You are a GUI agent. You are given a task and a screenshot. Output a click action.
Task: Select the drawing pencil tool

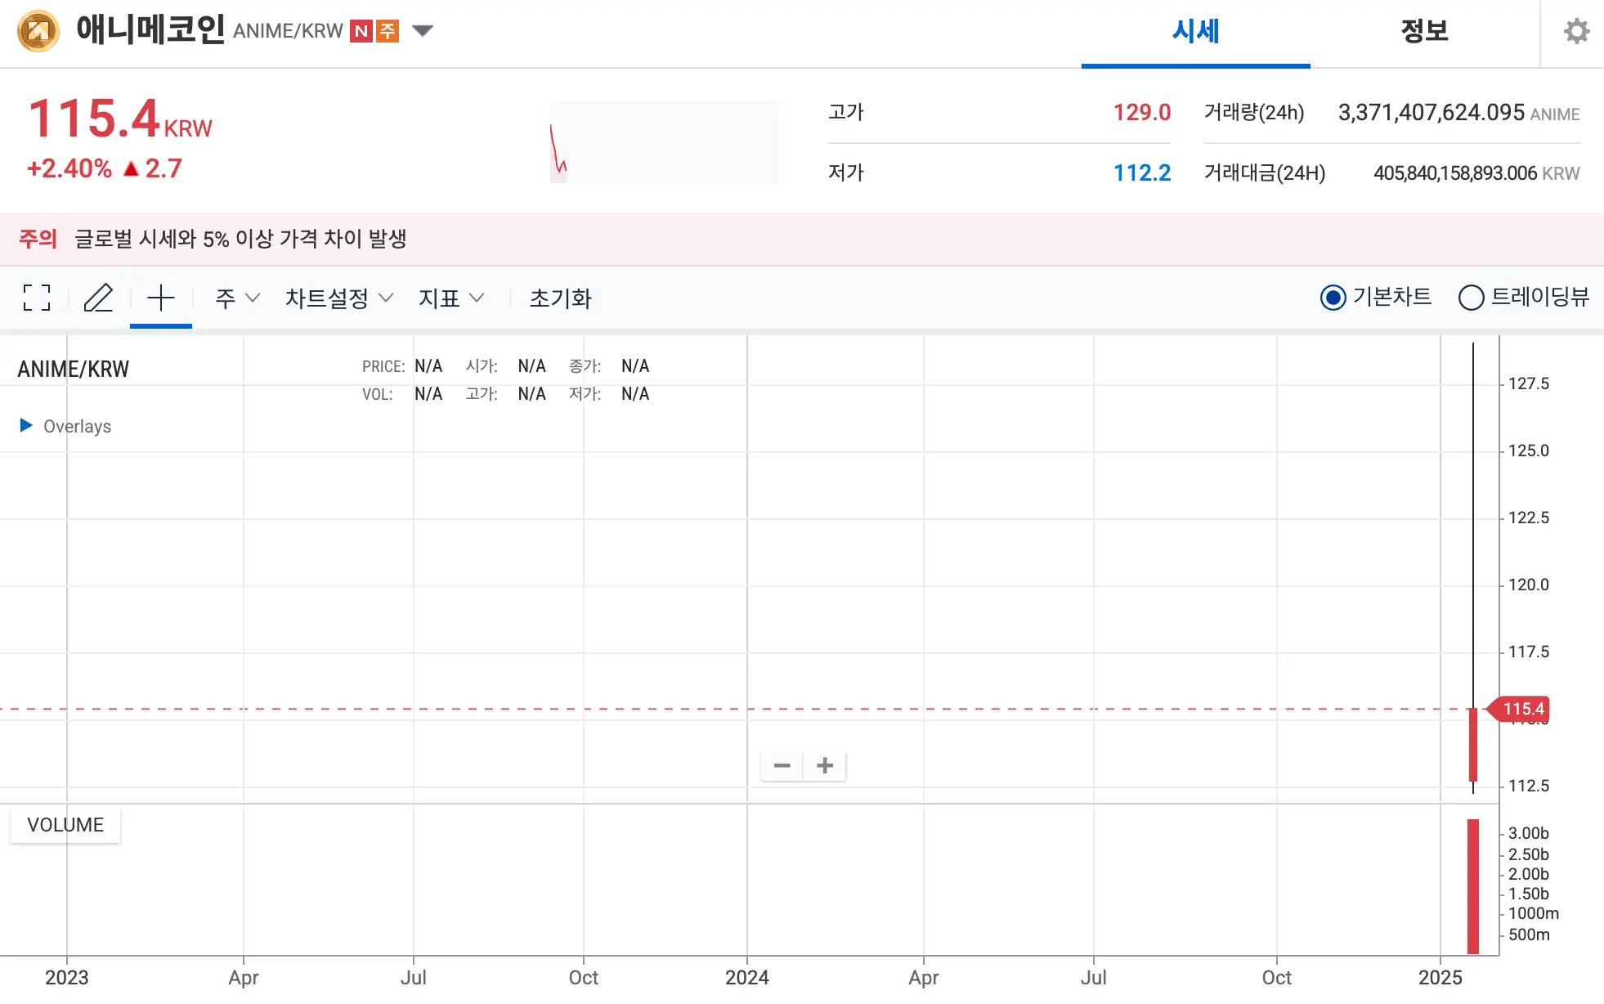click(x=99, y=298)
